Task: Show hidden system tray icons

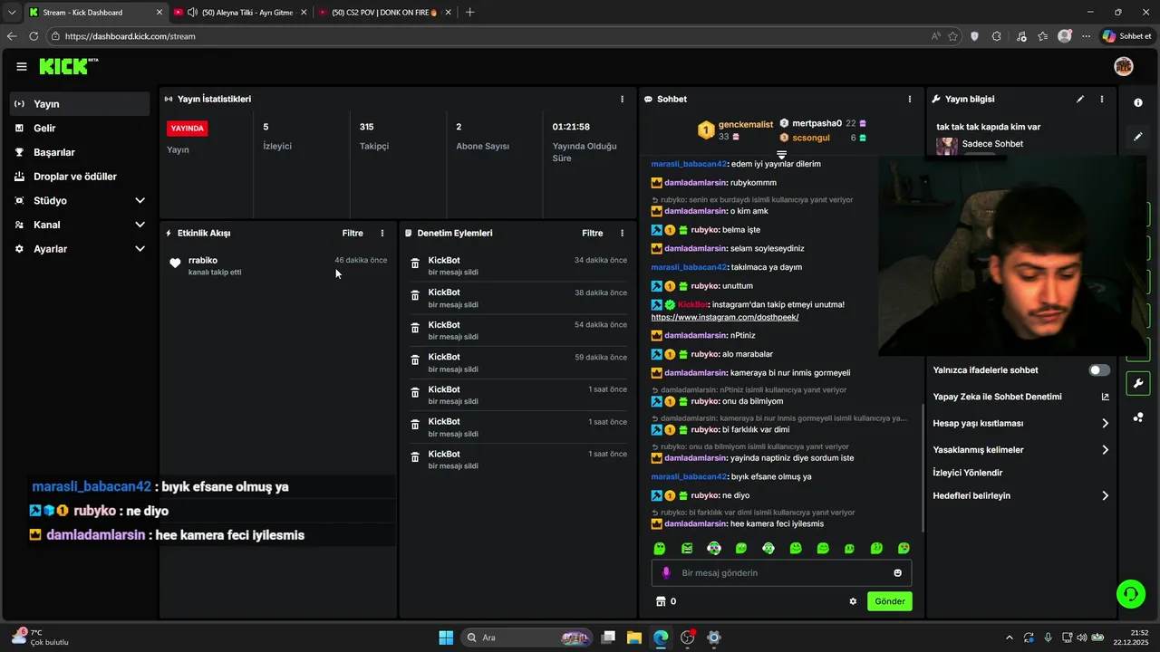Action: pos(1009,638)
